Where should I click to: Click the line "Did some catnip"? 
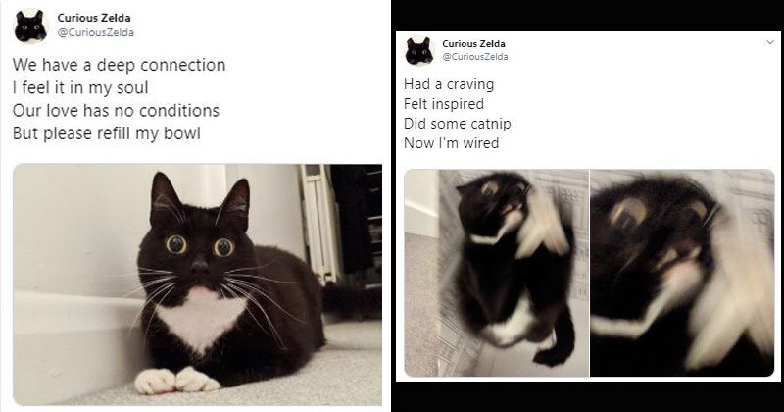[457, 124]
